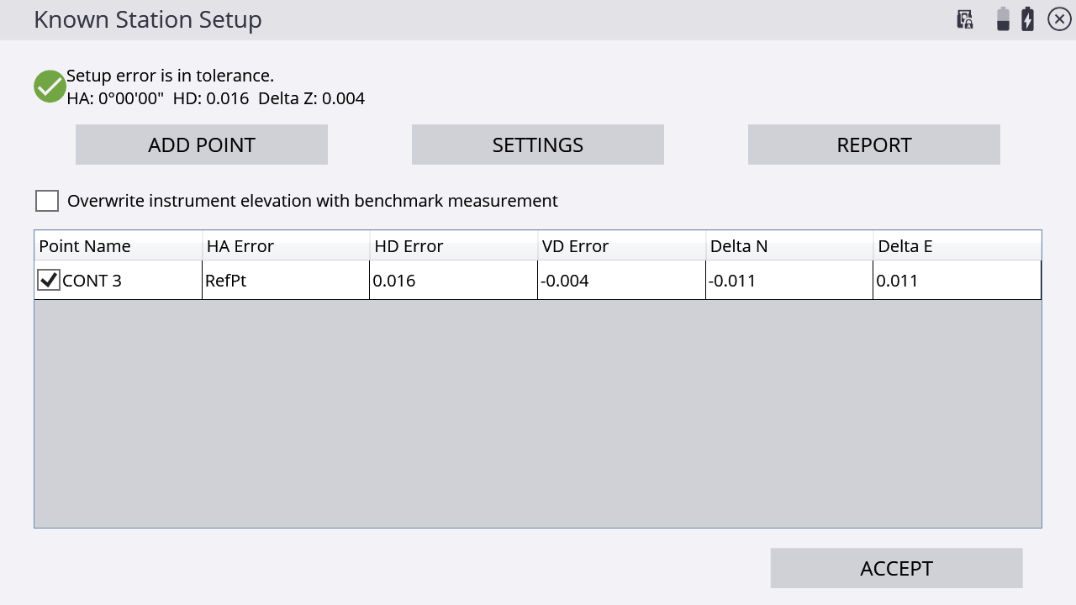Viewport: 1076px width, 605px height.
Task: Click the ADD POINT button
Action: 202,145
